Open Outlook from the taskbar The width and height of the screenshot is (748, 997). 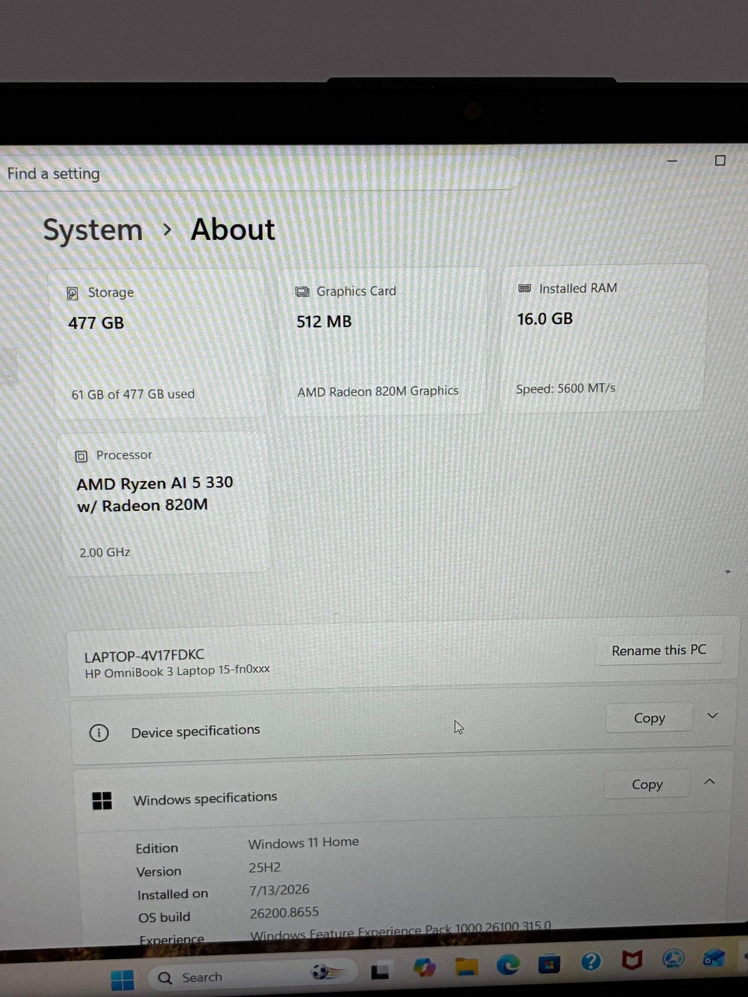(x=714, y=957)
